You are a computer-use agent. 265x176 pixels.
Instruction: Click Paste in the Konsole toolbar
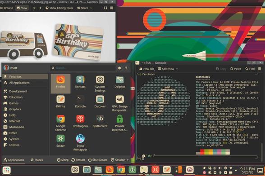(x=236, y=69)
